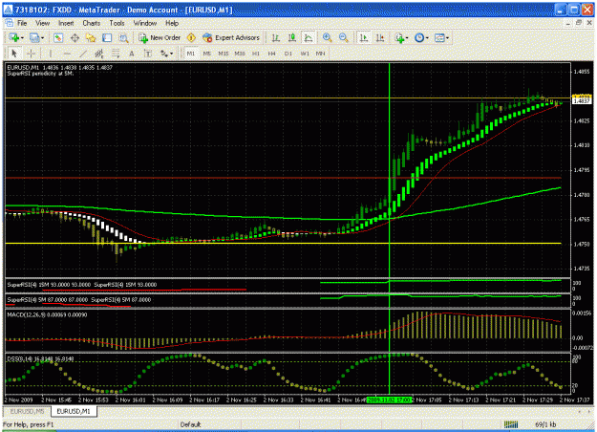Select the M1 timeframe button
The image size is (597, 432).
pos(191,54)
